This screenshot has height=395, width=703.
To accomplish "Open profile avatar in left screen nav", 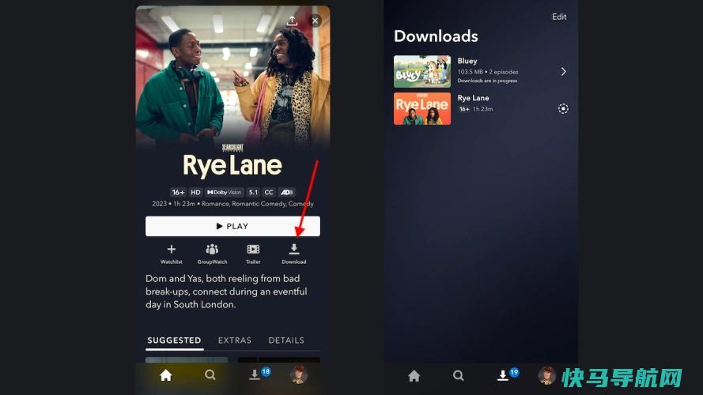I will [x=299, y=375].
